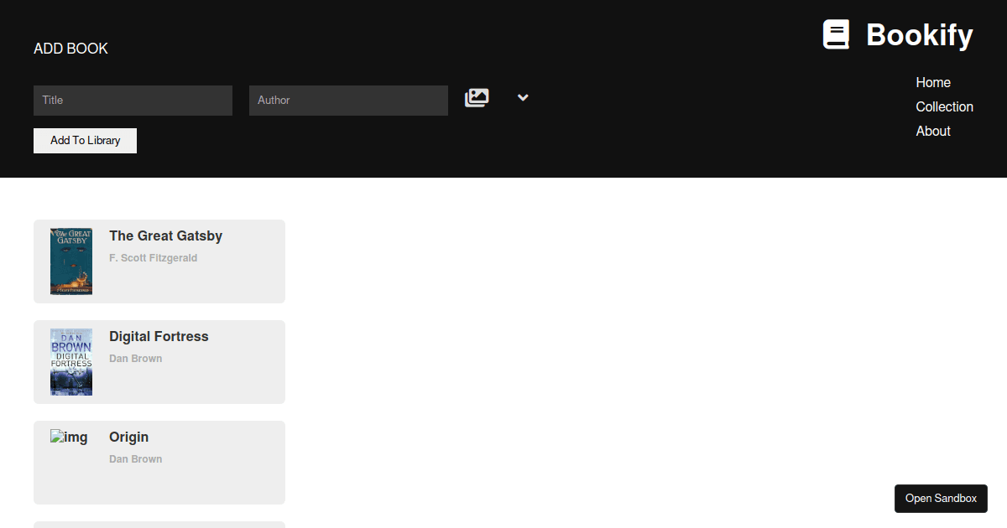
Task: Click the image upload icon beside Author field
Action: (x=477, y=97)
